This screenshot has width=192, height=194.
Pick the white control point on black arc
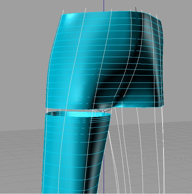104,112
